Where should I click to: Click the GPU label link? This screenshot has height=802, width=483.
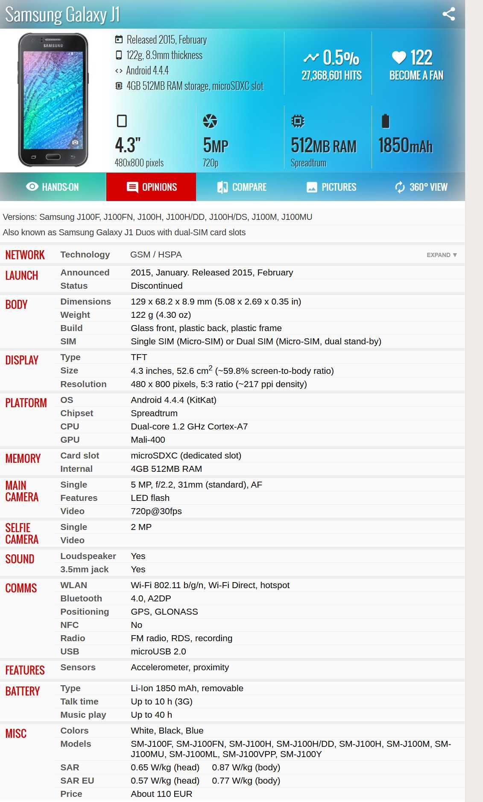pyautogui.click(x=70, y=440)
